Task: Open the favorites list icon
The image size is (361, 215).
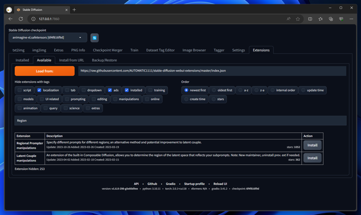Action: coord(320,19)
